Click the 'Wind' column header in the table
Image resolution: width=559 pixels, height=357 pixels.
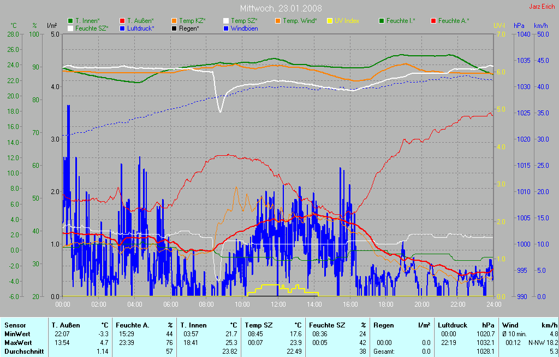click(x=510, y=325)
